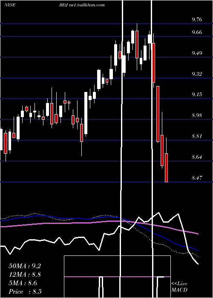Click the tall white candlestick crossing 8.98
This screenshot has height=298, width=213.
86,113
